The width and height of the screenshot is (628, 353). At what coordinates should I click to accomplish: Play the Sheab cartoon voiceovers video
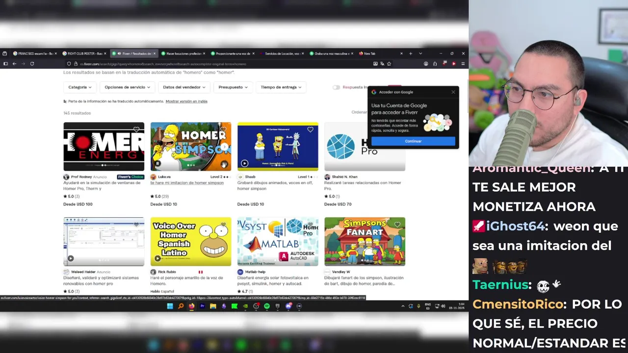244,164
